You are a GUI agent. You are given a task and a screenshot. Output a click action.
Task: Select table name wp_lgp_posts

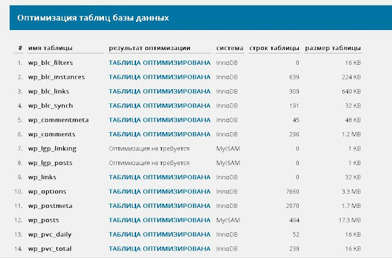point(50,163)
